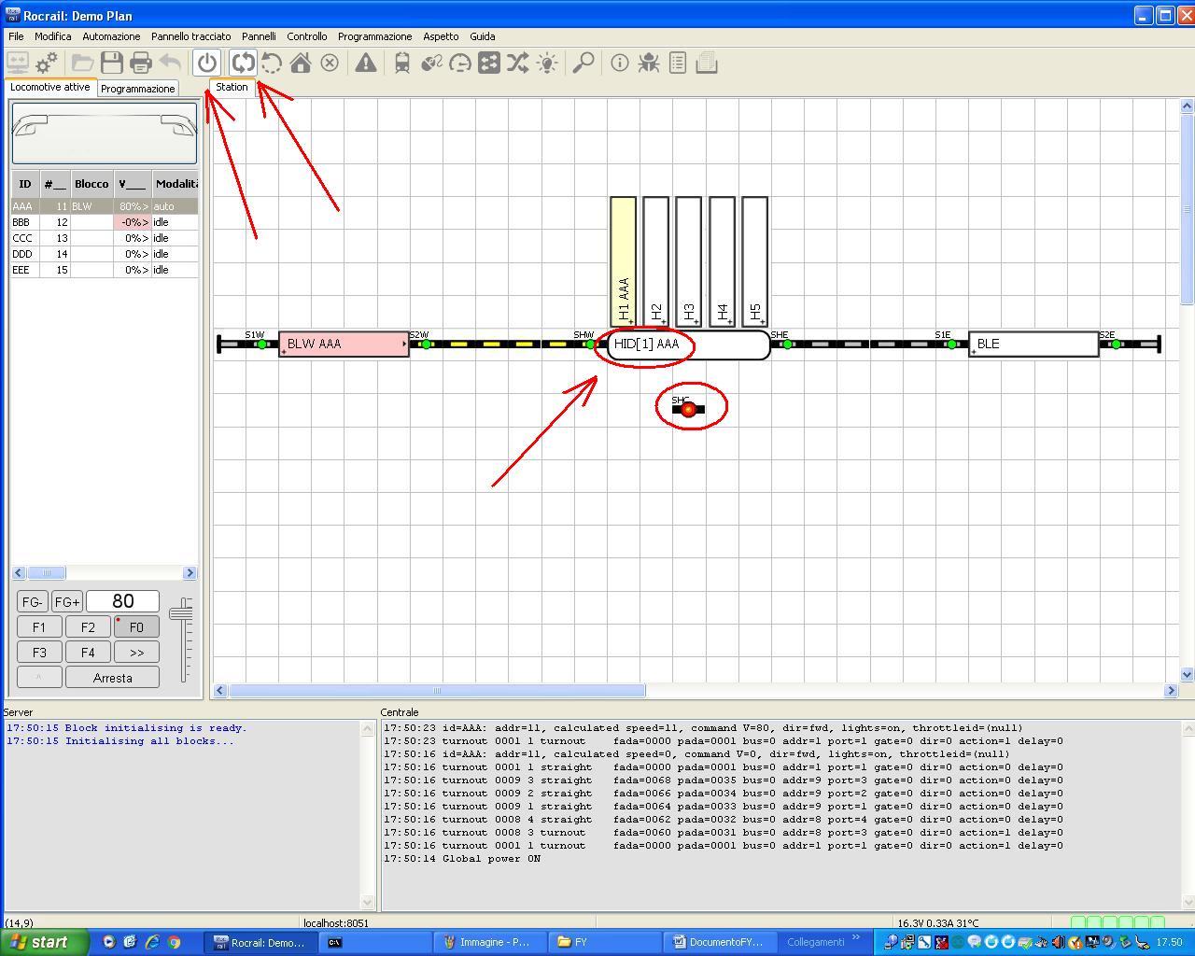
Task: Click the circled X stop icon
Action: click(x=330, y=63)
